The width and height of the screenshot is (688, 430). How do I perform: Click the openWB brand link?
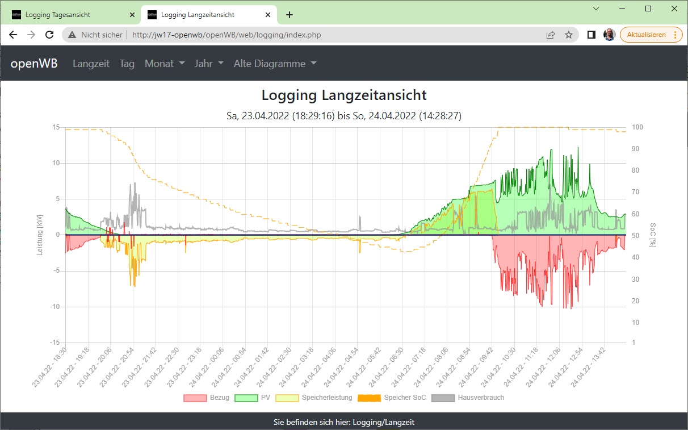point(34,64)
